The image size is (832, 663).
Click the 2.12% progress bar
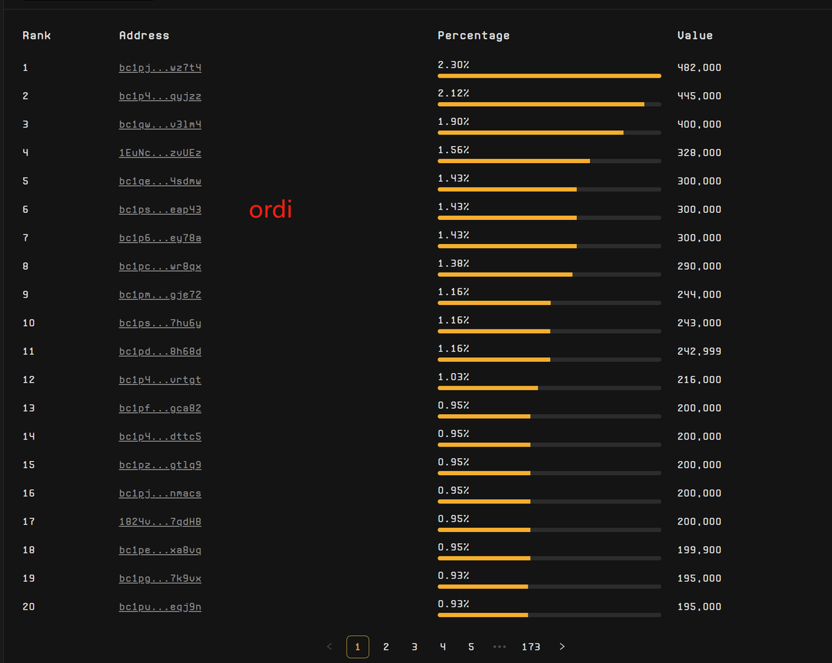(550, 105)
